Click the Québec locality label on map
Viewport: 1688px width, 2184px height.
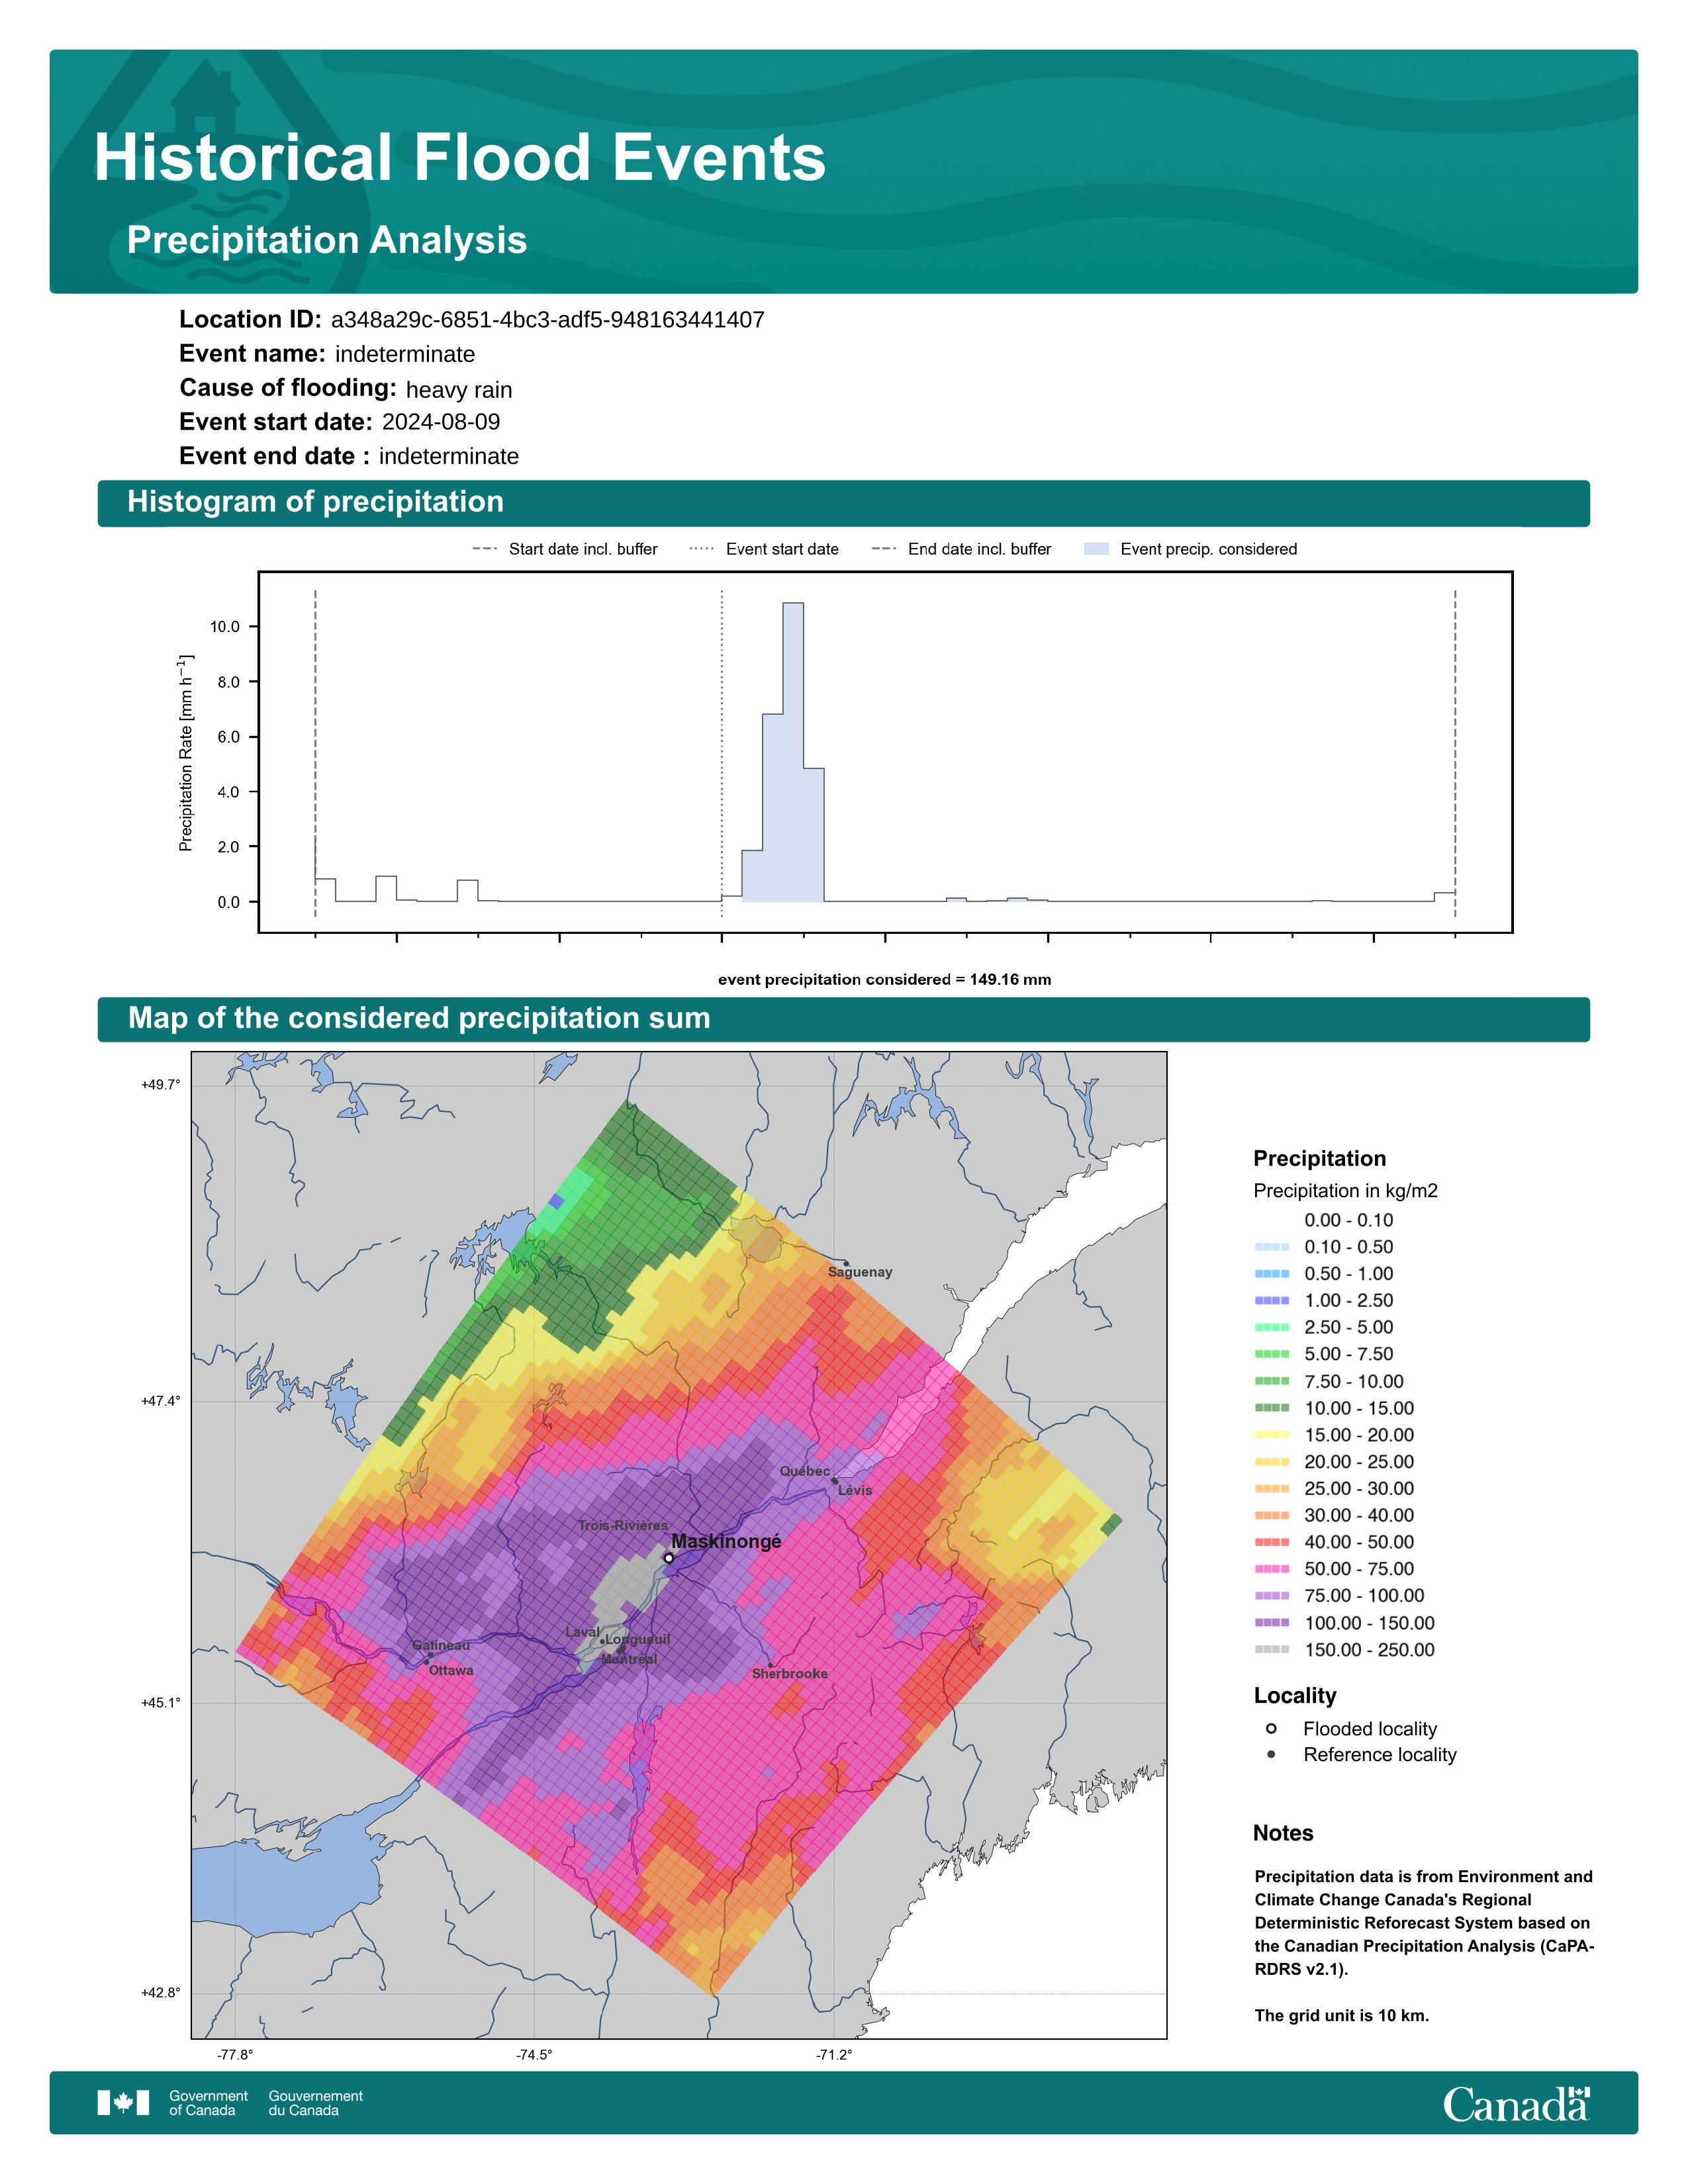pyautogui.click(x=805, y=1471)
